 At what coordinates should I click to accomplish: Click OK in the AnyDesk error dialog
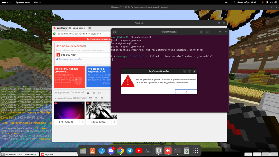click(x=186, y=92)
